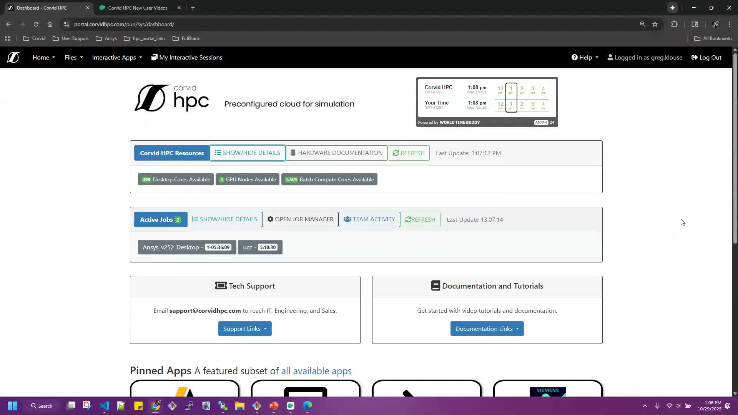Open the FullStack bookmarks folder
This screenshot has height=415, width=738.
coord(186,38)
